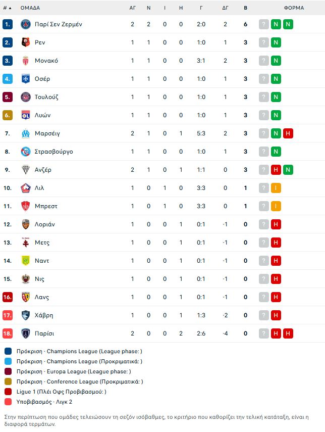This screenshot has width=325, height=432.
Task: Click Angers' grey question mark form badge
Action: pos(263,170)
